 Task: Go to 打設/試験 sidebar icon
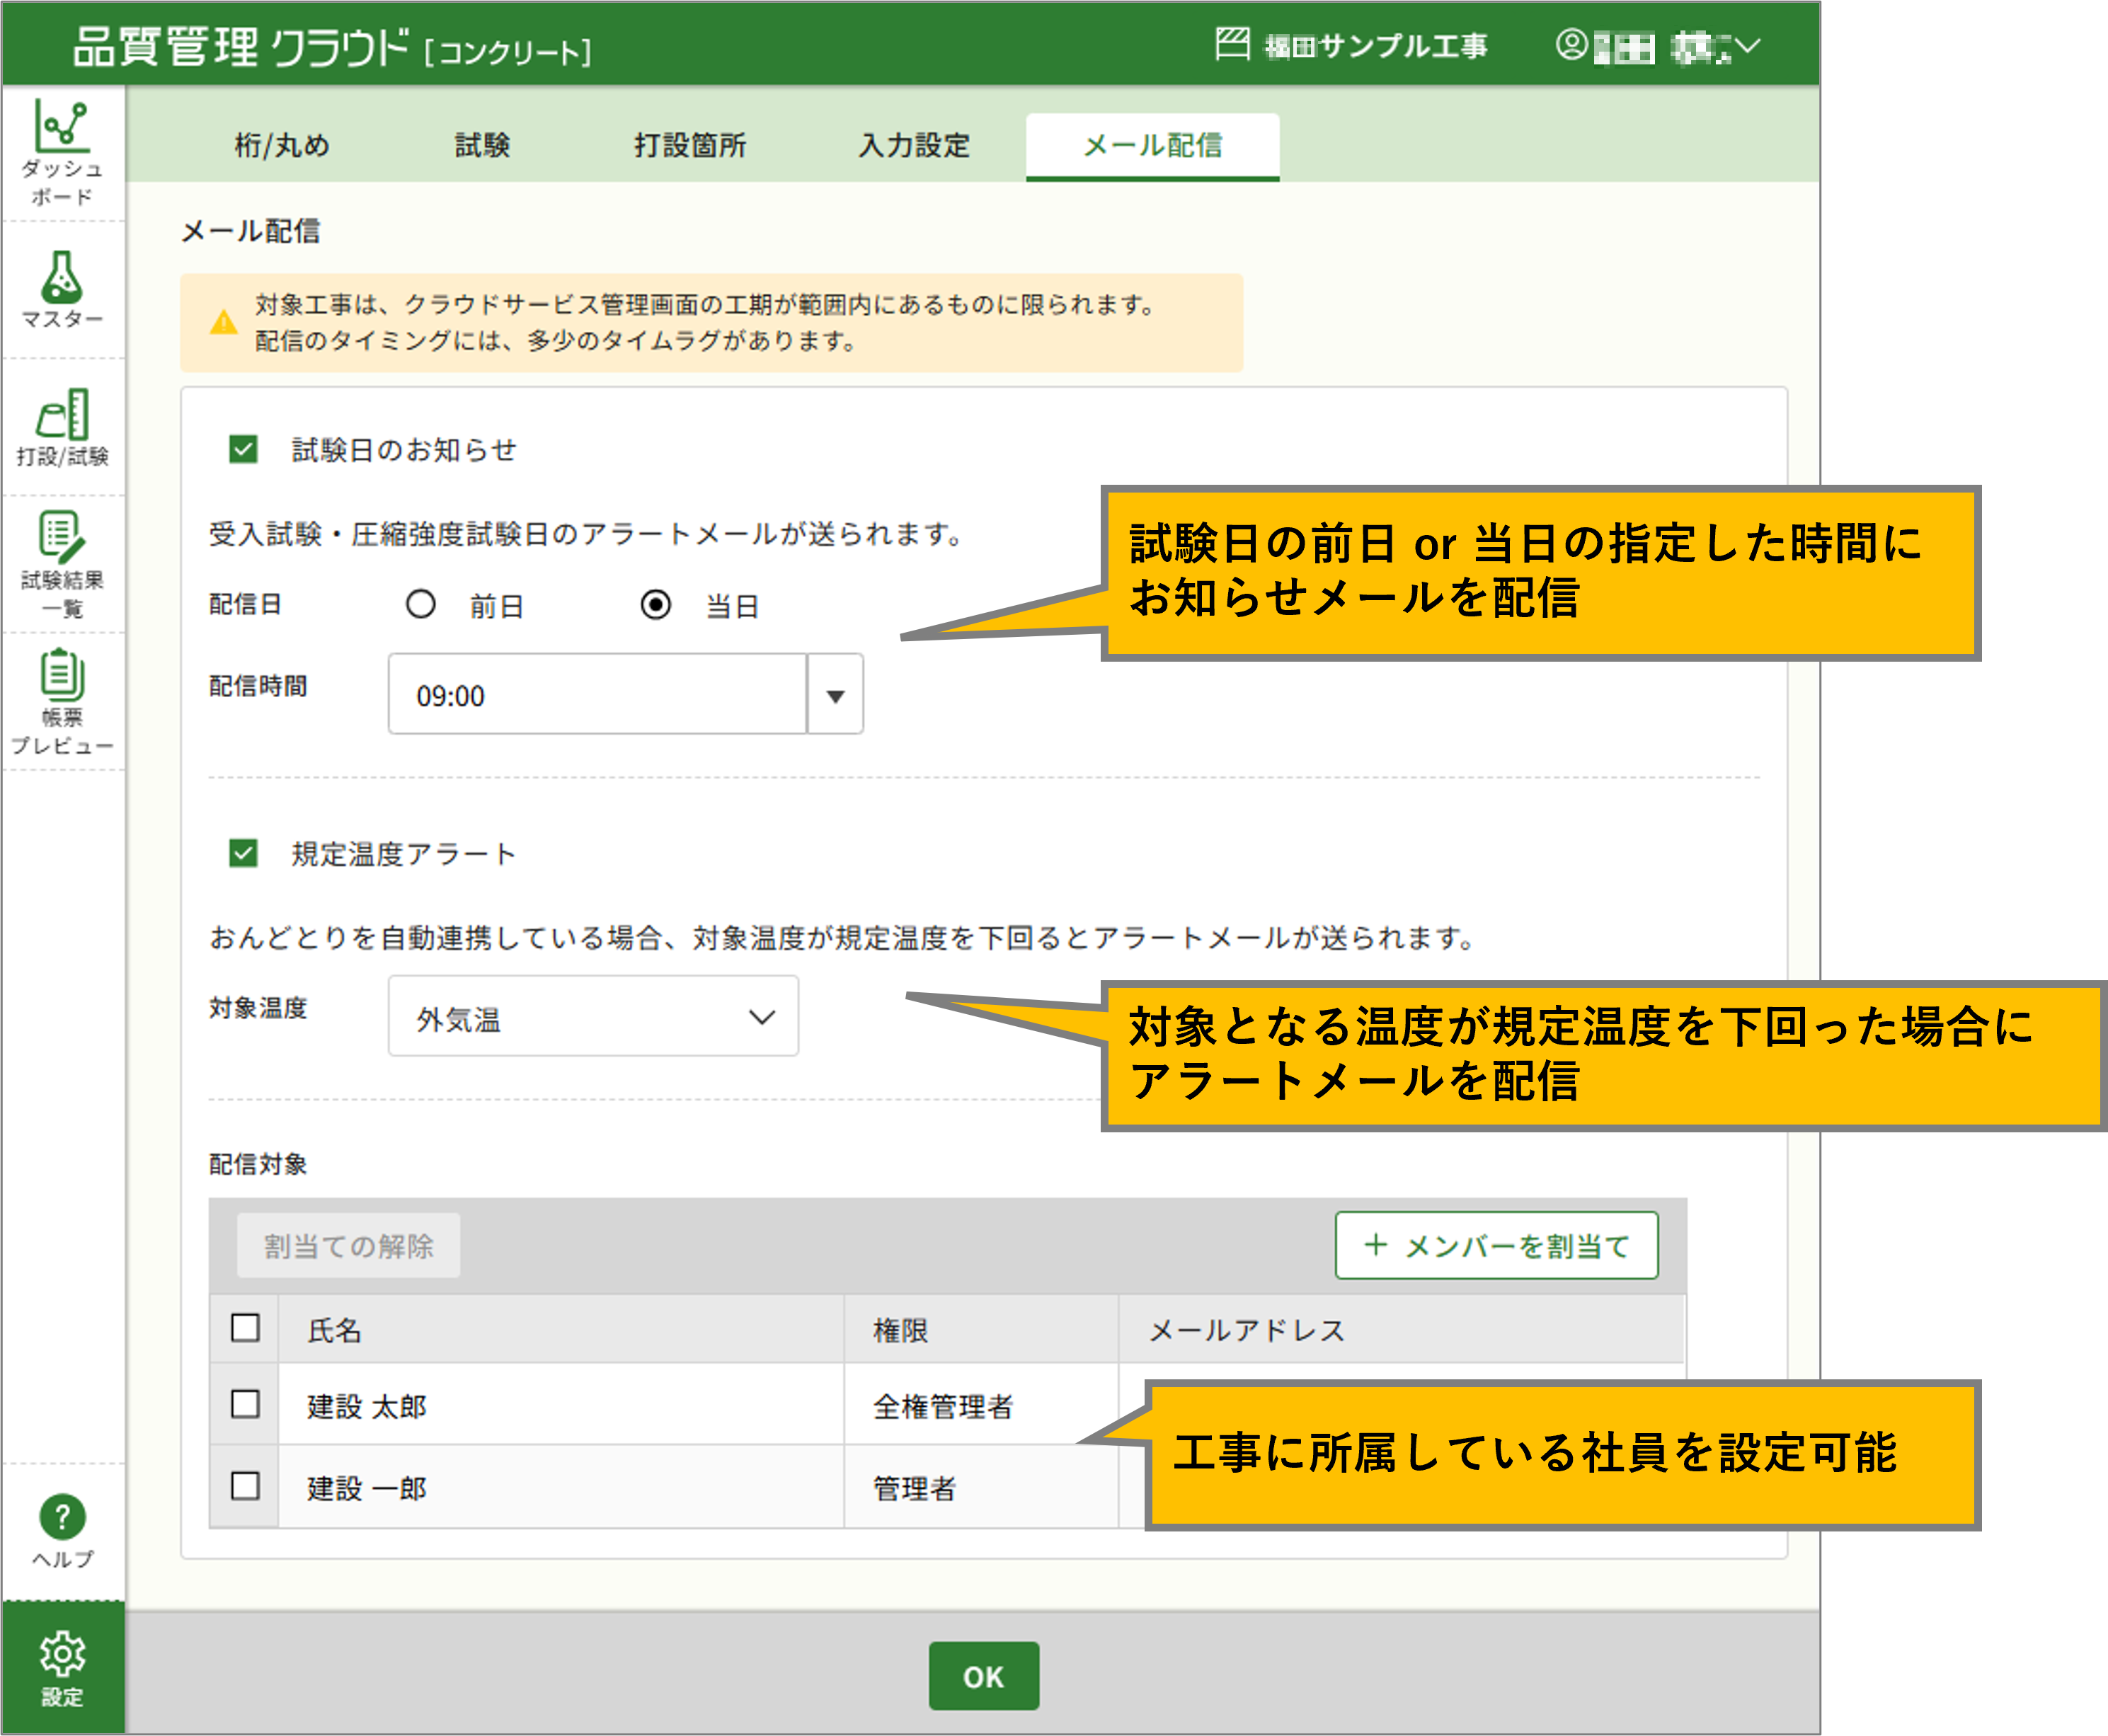click(x=62, y=415)
